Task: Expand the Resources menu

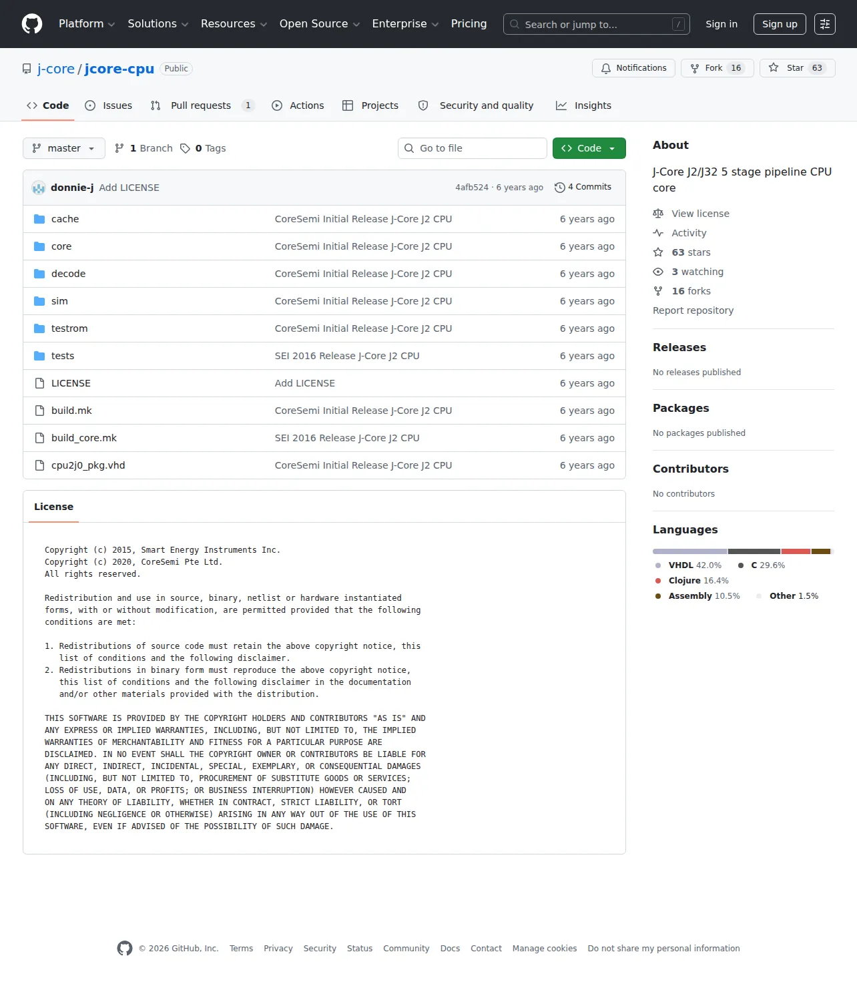Action: pyautogui.click(x=234, y=24)
